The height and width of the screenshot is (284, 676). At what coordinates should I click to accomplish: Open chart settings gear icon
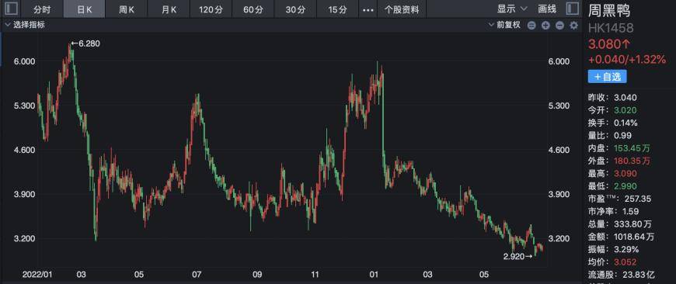tap(574, 26)
